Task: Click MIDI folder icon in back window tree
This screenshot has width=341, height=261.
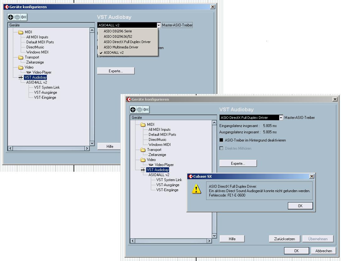Action: click(21, 32)
